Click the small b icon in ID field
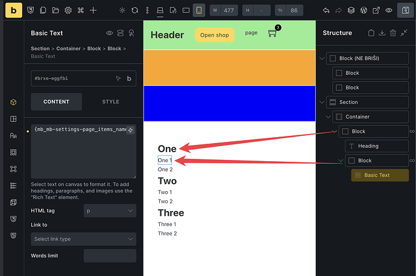416x276 pixels. click(x=129, y=78)
